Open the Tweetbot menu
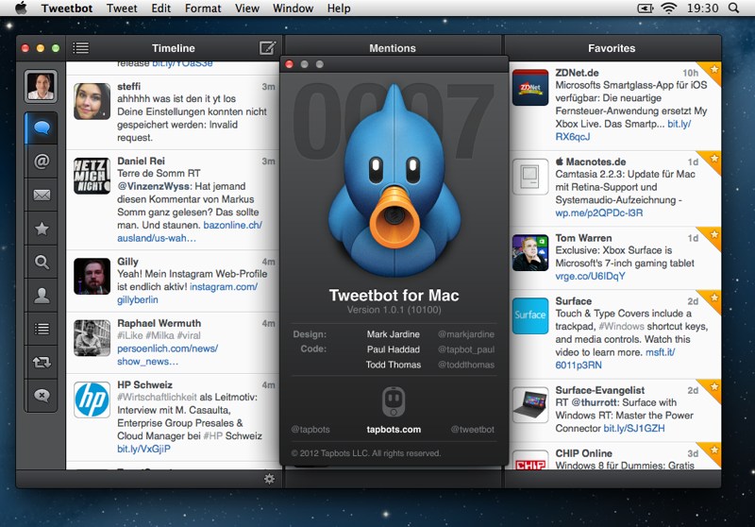755x527 pixels. coord(67,8)
